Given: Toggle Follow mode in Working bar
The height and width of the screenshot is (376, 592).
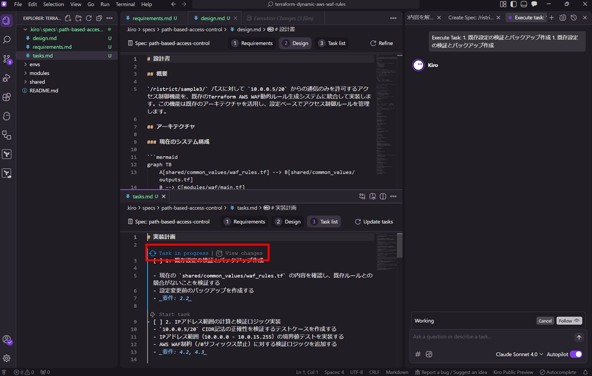Looking at the screenshot, I should tap(569, 321).
